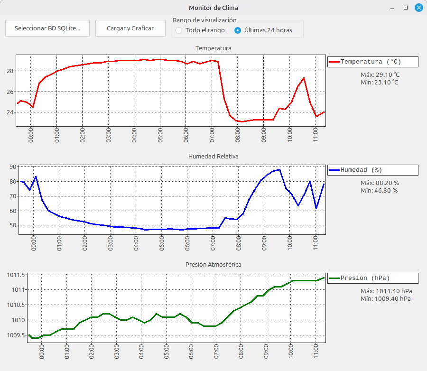The image size is (427, 371).
Task: Click the Temperatura chart title
Action: pos(213,48)
